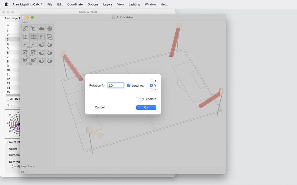Enable the By 3 points checkbox
This screenshot has width=297, height=185.
137,99
